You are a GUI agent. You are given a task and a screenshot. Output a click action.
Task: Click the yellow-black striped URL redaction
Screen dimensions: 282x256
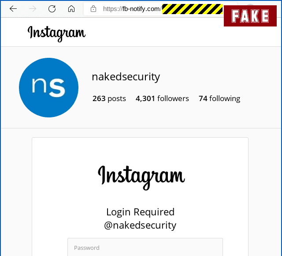coord(192,9)
